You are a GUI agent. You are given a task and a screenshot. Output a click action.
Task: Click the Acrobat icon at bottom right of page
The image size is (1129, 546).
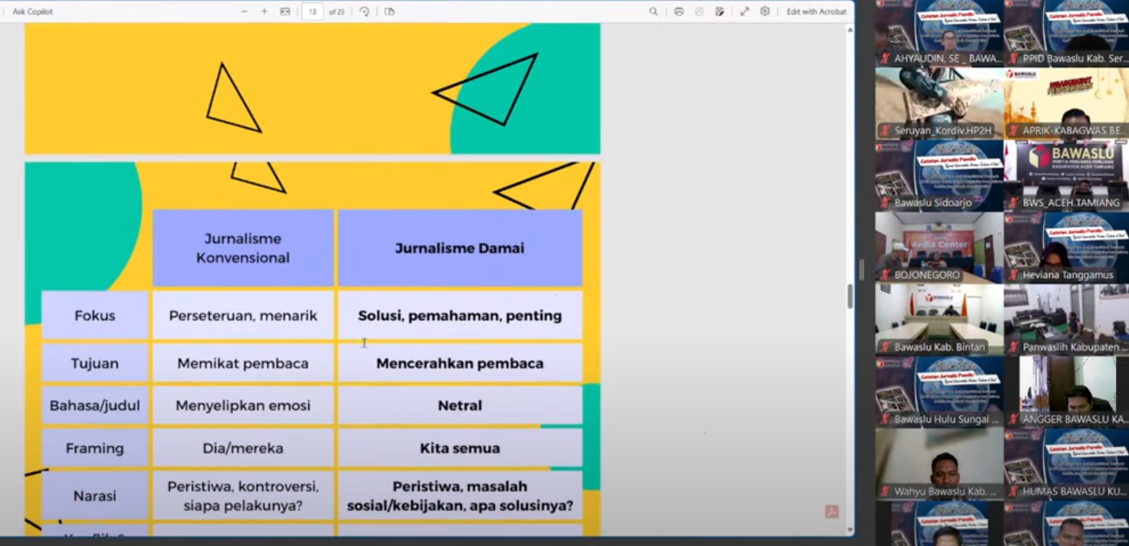[x=832, y=512]
